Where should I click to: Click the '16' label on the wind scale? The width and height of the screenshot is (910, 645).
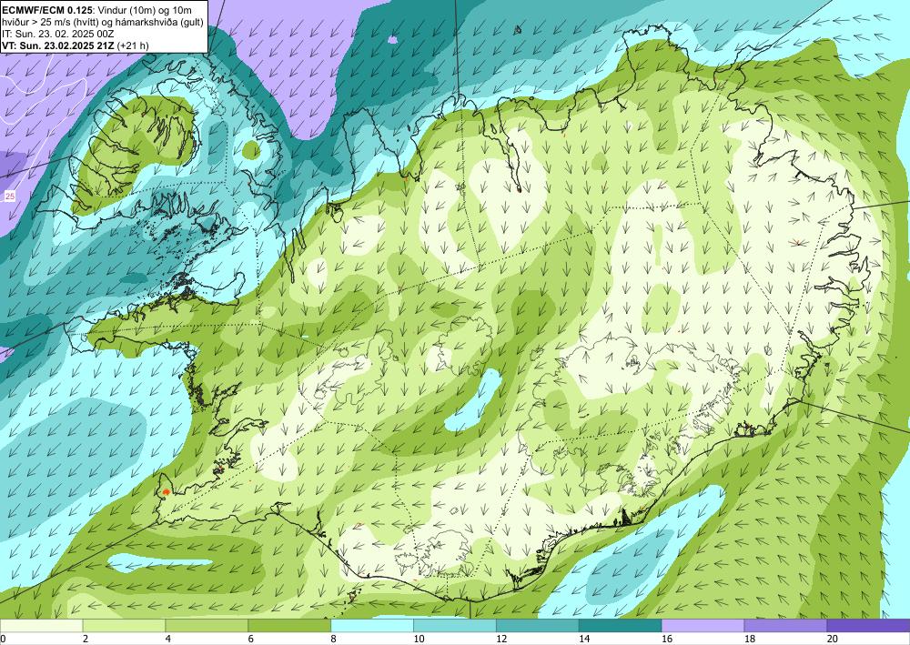point(667,639)
